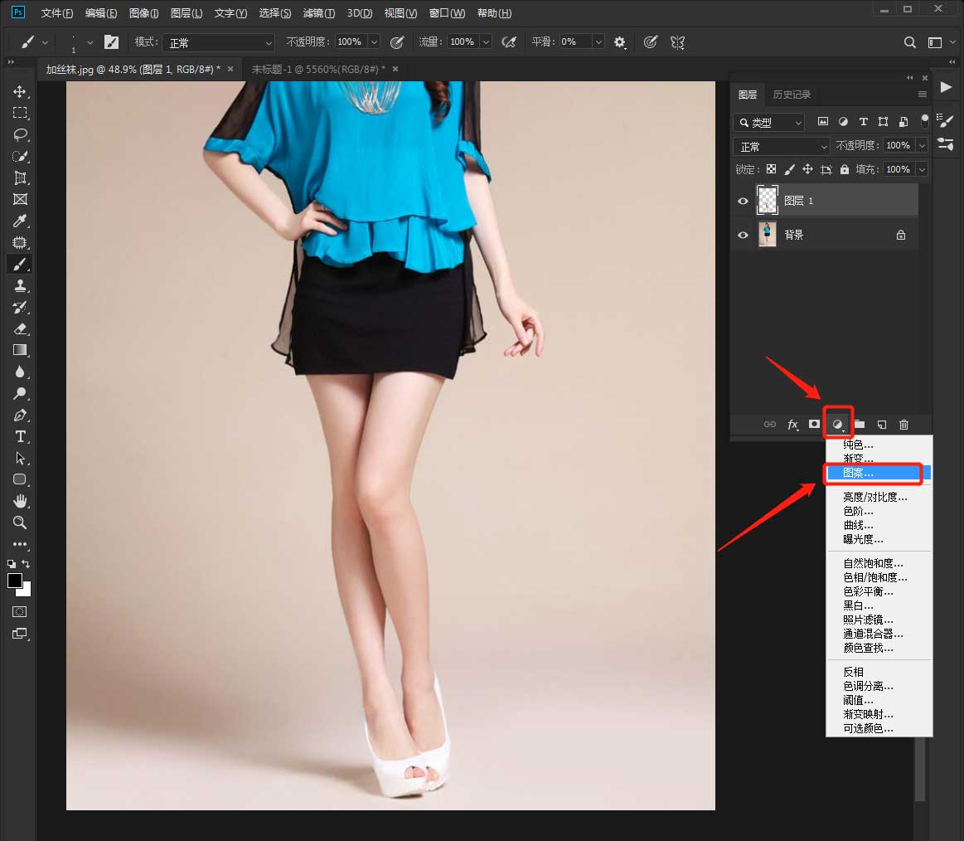Screen dimensions: 964x841
Task: Select the Spot Healing Brush tool
Action: point(20,242)
